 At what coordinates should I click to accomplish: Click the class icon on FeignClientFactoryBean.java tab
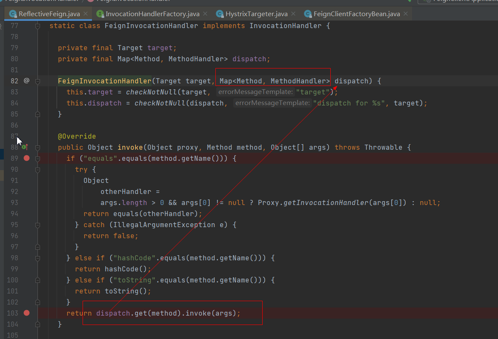point(308,14)
